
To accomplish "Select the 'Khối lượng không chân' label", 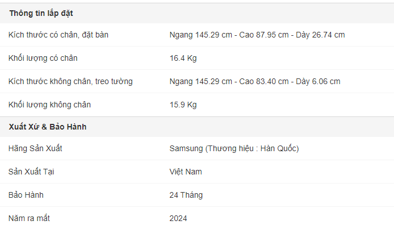I will [x=49, y=105].
